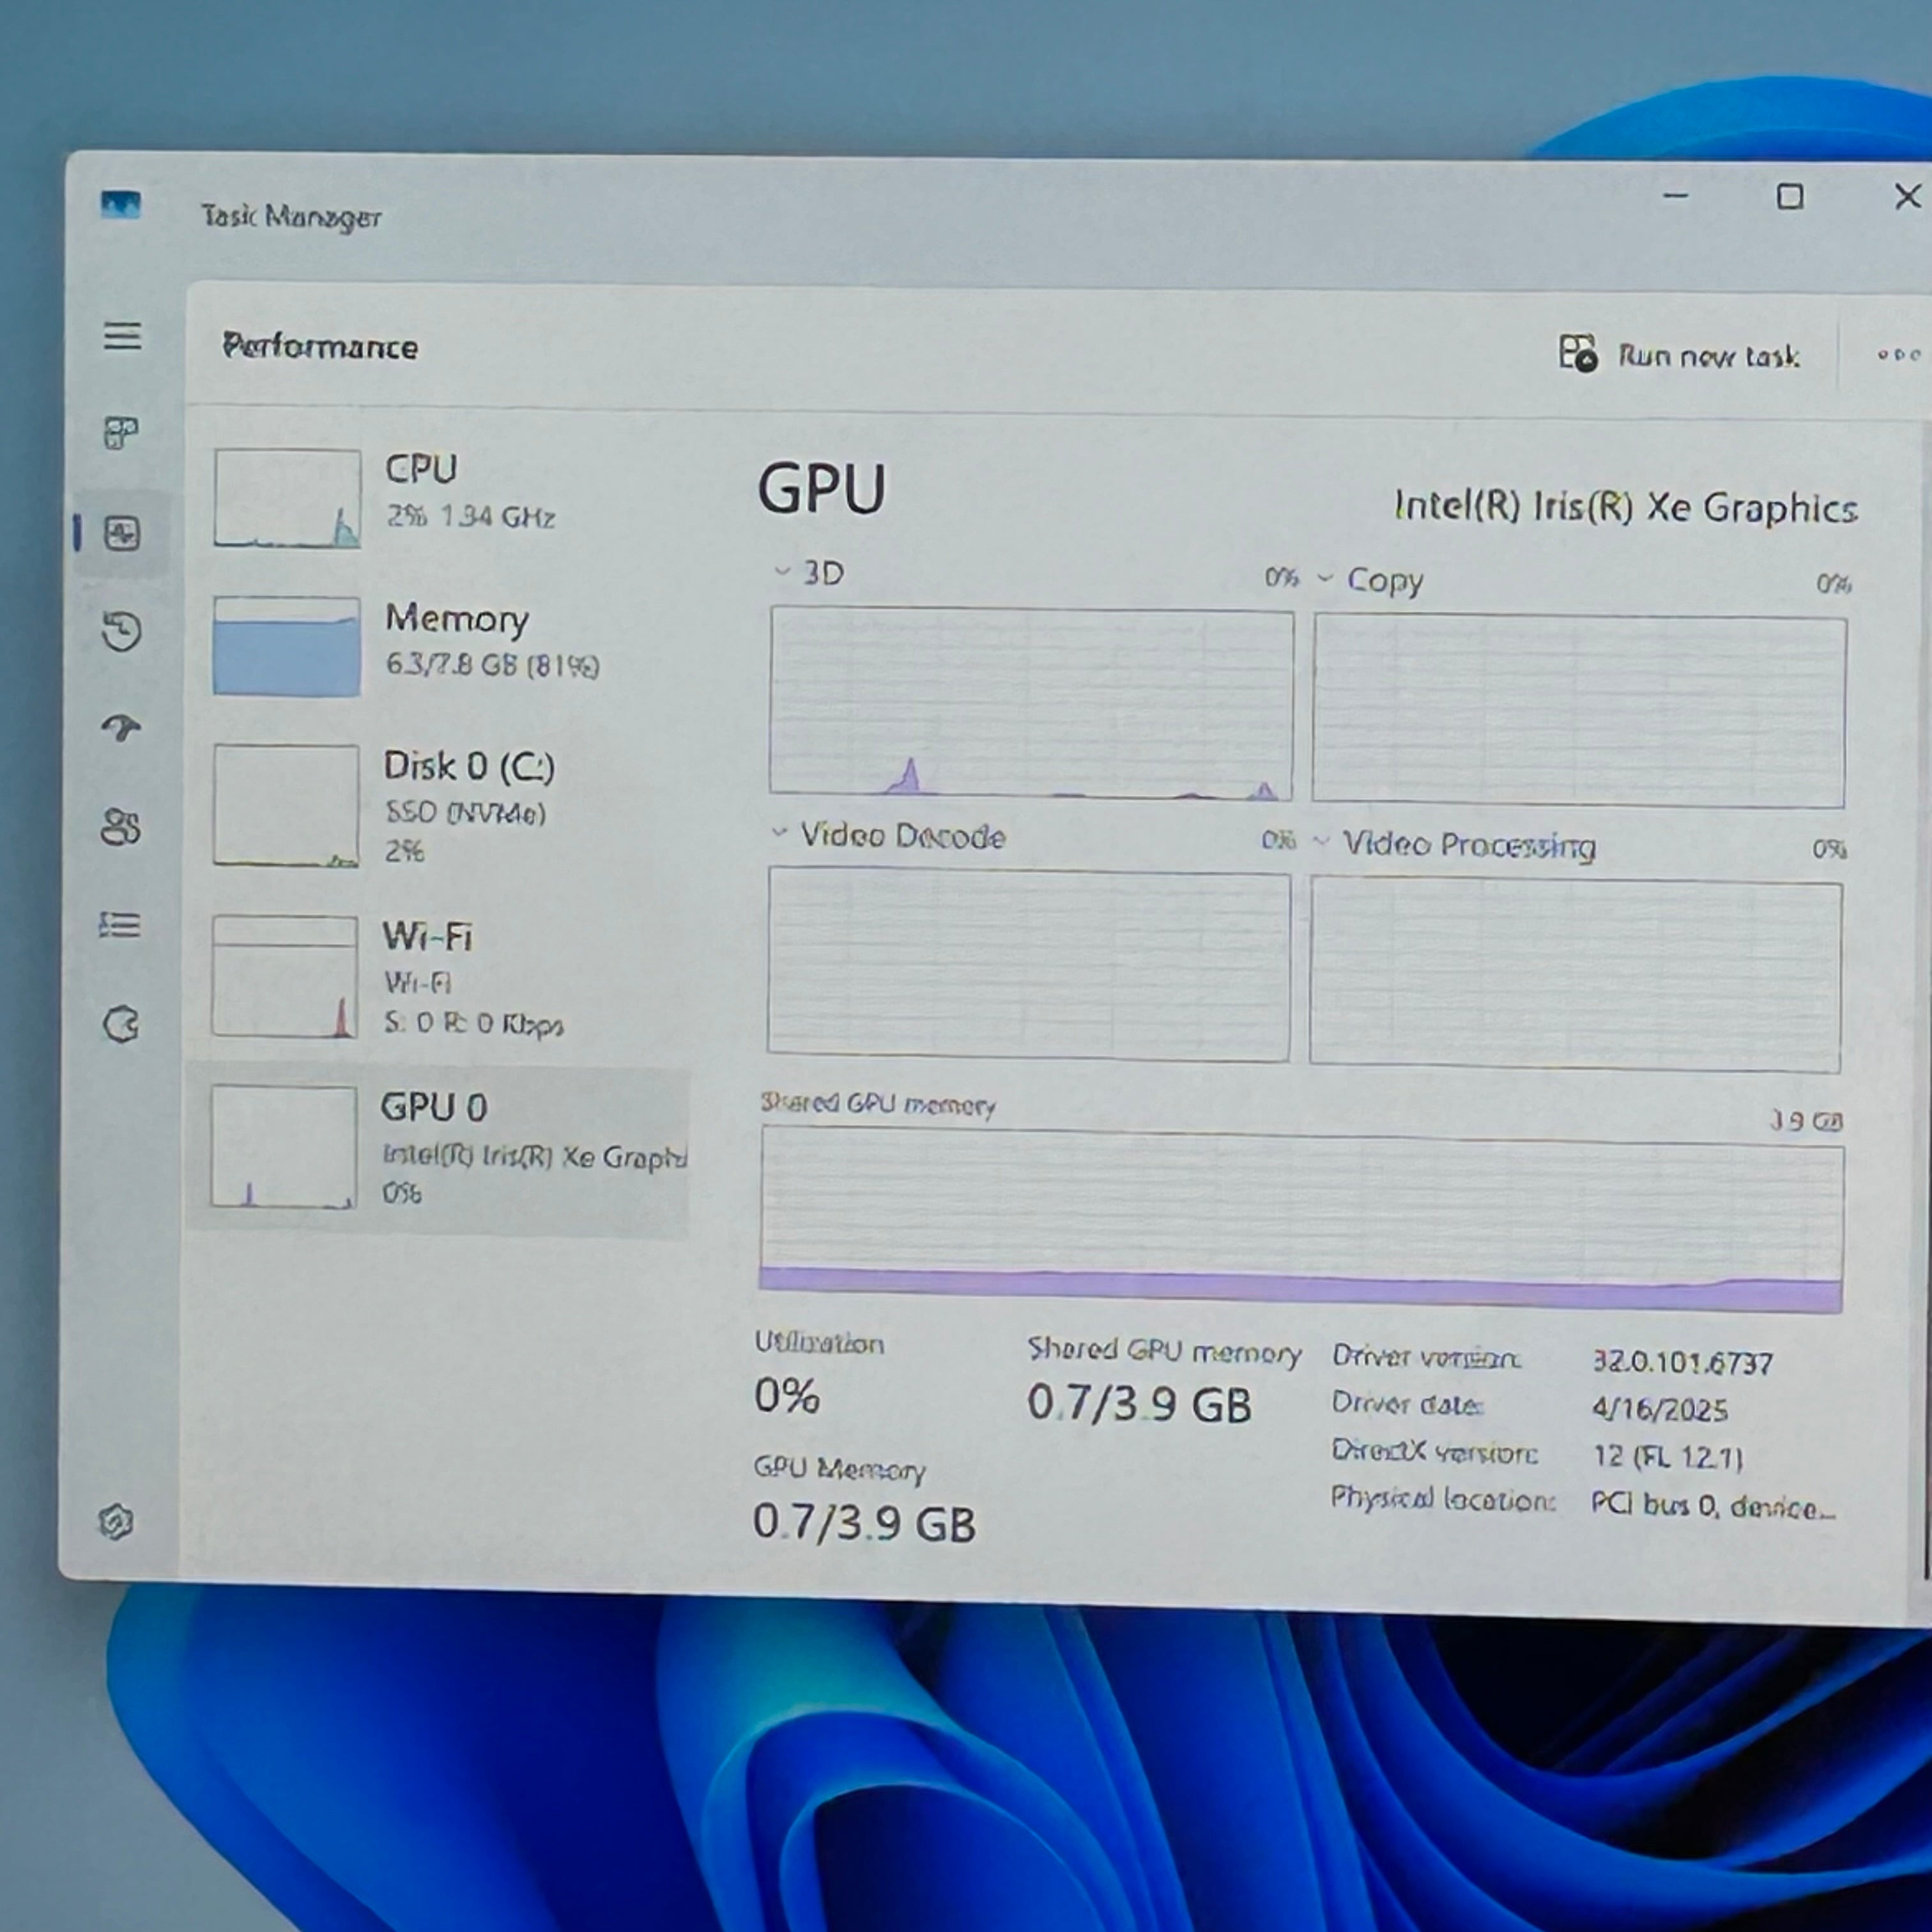
Task: Click the CPU mini graph thumbnail
Action: coord(287,498)
